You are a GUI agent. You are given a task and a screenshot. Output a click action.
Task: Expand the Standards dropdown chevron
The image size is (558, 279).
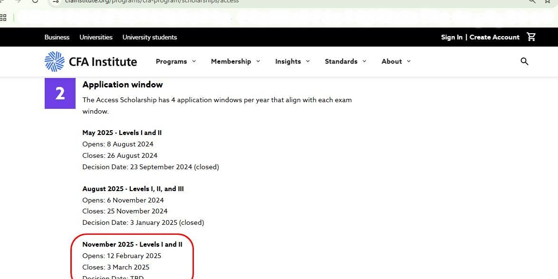tap(364, 61)
